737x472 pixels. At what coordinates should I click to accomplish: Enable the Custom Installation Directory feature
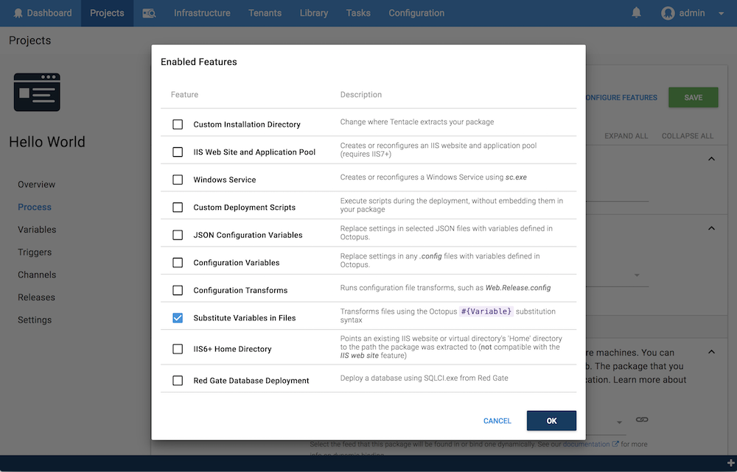pyautogui.click(x=177, y=124)
